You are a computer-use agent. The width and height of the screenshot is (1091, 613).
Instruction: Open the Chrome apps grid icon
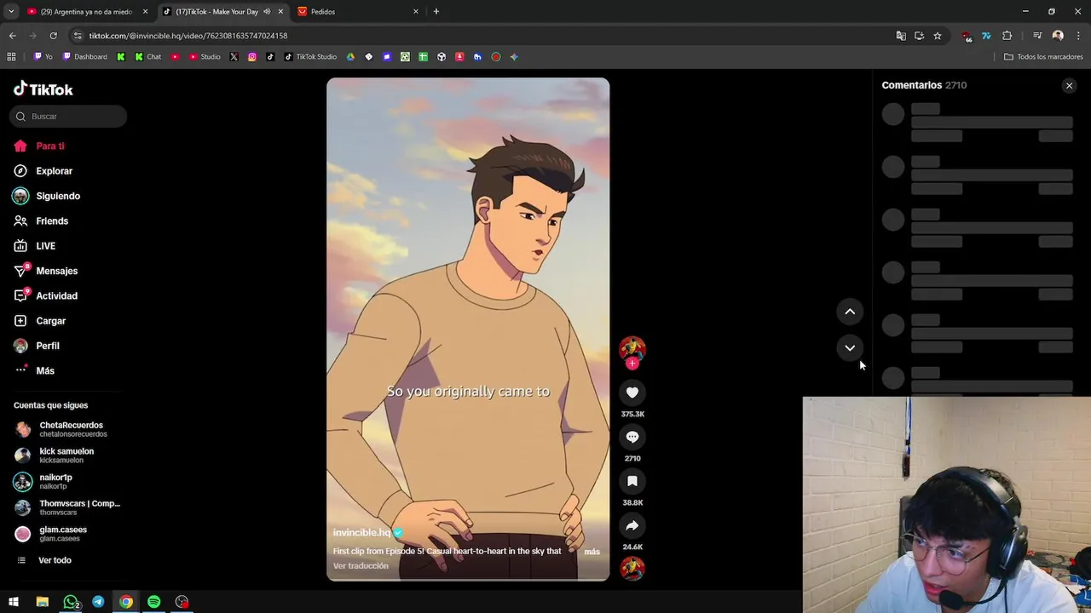pyautogui.click(x=11, y=57)
